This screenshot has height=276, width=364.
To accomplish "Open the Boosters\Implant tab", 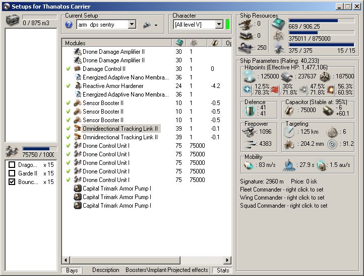I will 146,270.
